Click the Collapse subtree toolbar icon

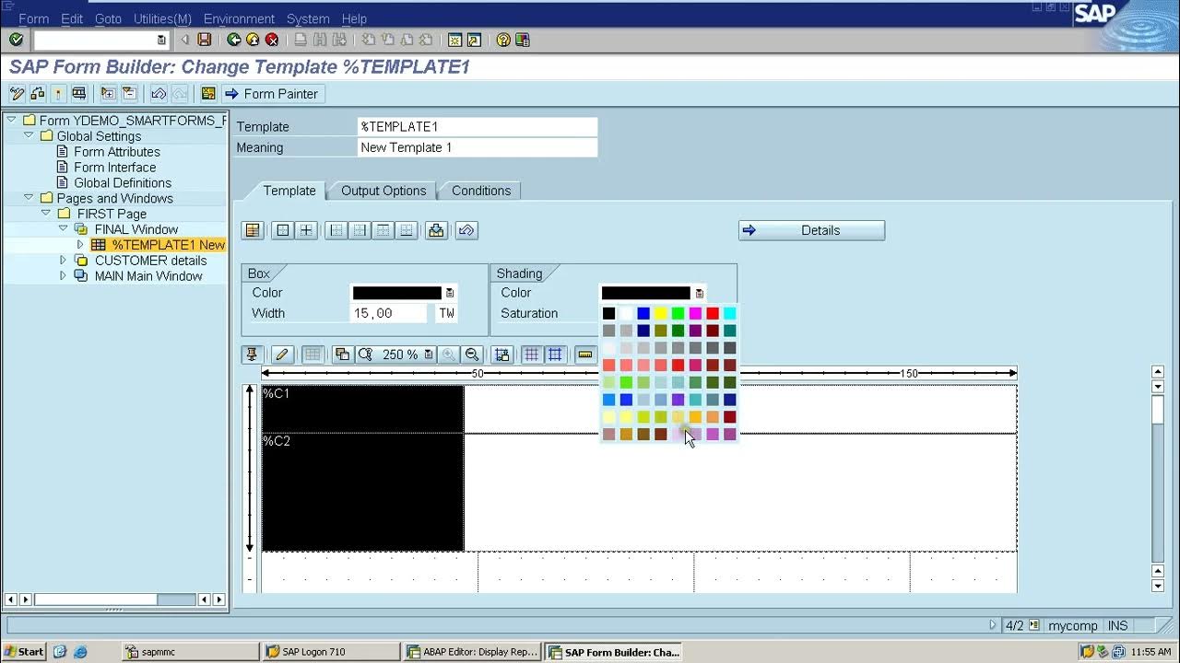129,93
